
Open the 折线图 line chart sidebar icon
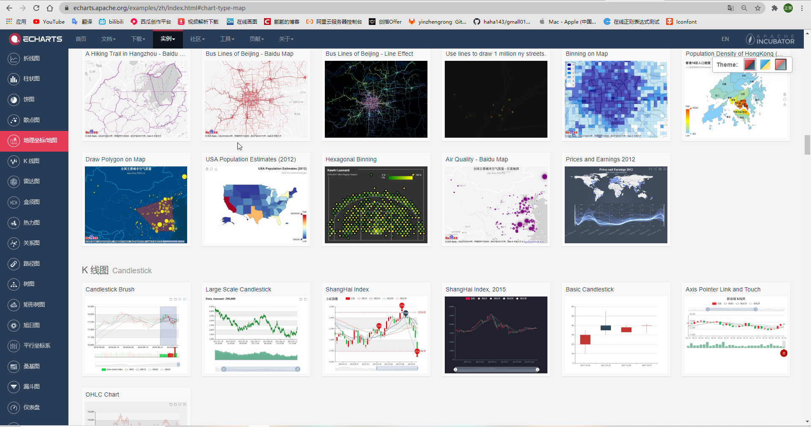point(14,58)
